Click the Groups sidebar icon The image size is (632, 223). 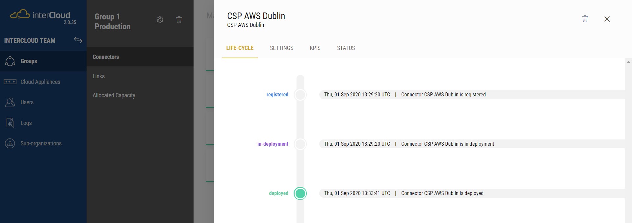pyautogui.click(x=10, y=61)
